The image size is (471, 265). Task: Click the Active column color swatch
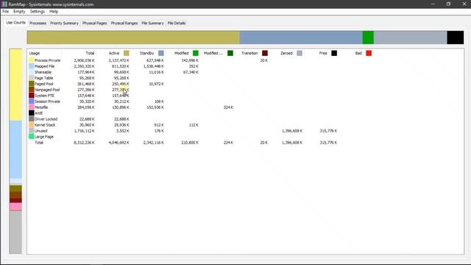(x=127, y=53)
